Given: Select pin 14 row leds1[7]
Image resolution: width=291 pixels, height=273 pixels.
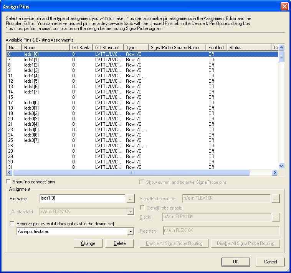Looking at the screenshot, I should tap(31, 92).
